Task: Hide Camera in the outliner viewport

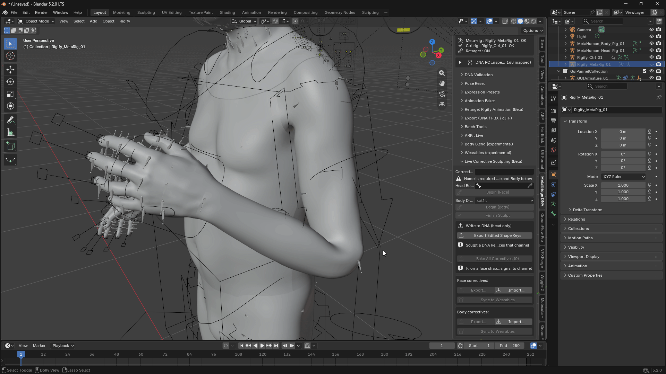Action: pos(651,30)
